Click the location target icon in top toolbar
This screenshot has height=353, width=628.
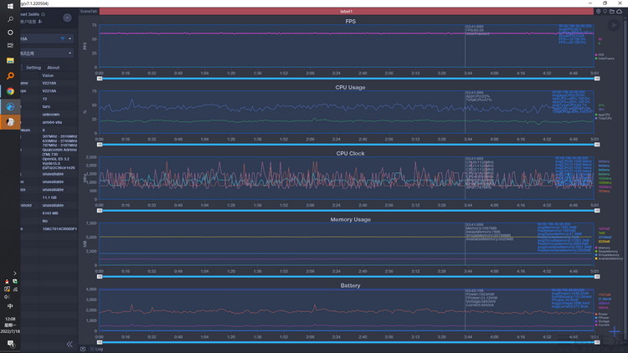599,12
